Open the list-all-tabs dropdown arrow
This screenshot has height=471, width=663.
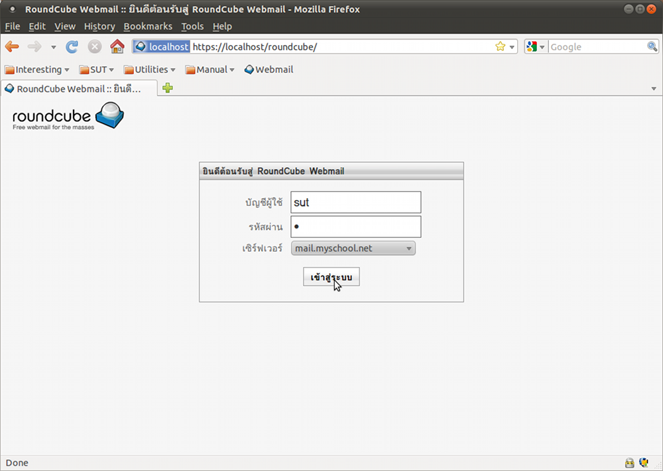pos(654,89)
